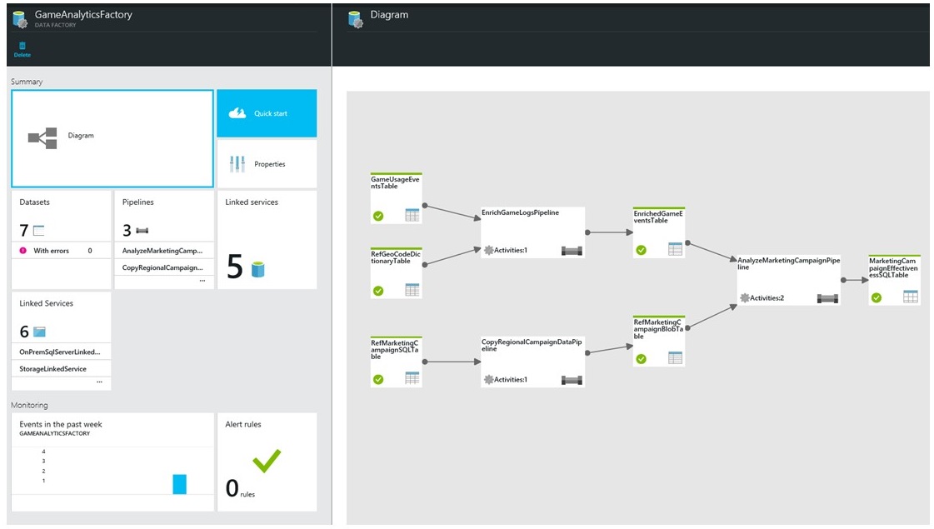Click RefMarketingCampaignSQLTable green status check

coord(378,380)
